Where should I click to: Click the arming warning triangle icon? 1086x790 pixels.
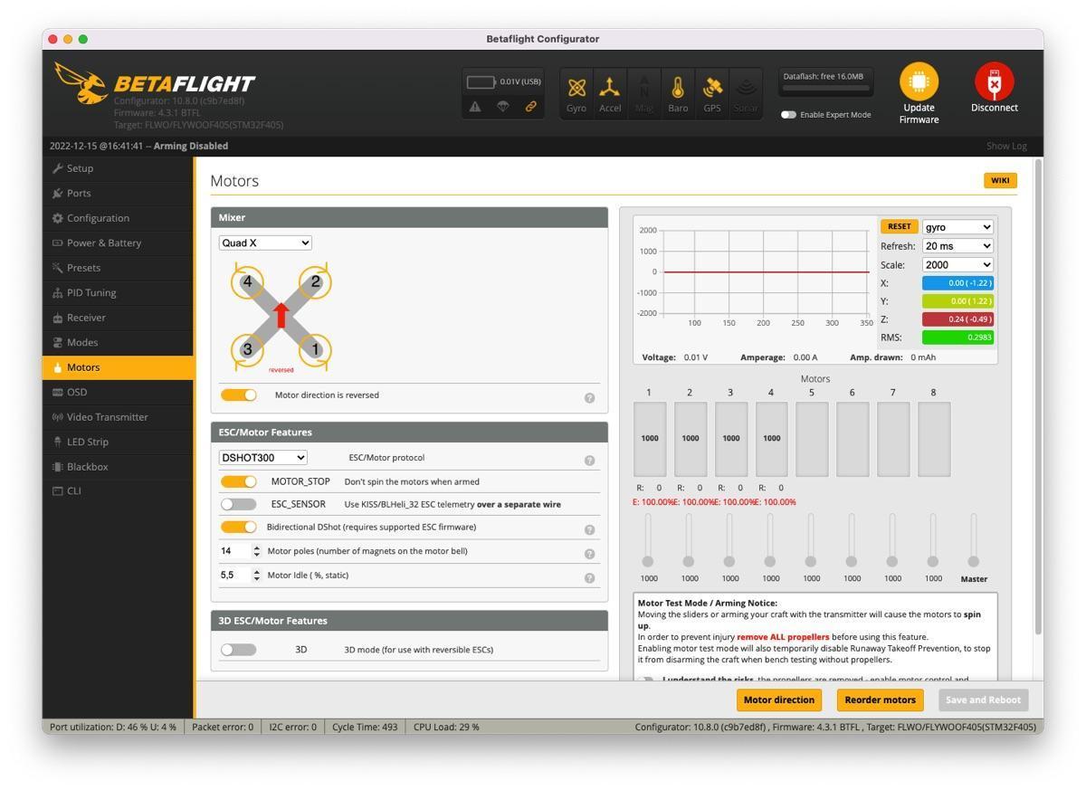tap(475, 107)
